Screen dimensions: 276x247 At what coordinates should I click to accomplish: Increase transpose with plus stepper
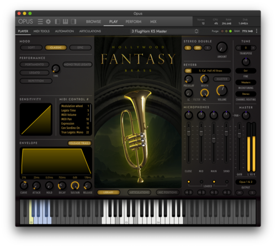pyautogui.click(x=253, y=48)
